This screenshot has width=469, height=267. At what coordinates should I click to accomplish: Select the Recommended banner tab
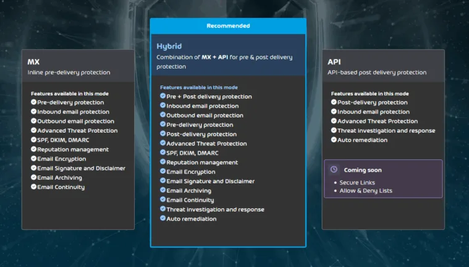228,26
